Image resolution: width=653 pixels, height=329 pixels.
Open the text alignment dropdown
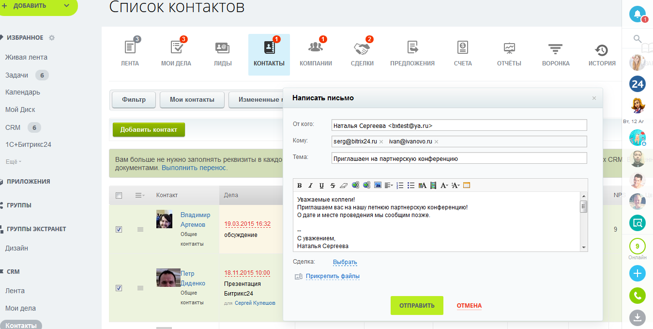pyautogui.click(x=389, y=186)
